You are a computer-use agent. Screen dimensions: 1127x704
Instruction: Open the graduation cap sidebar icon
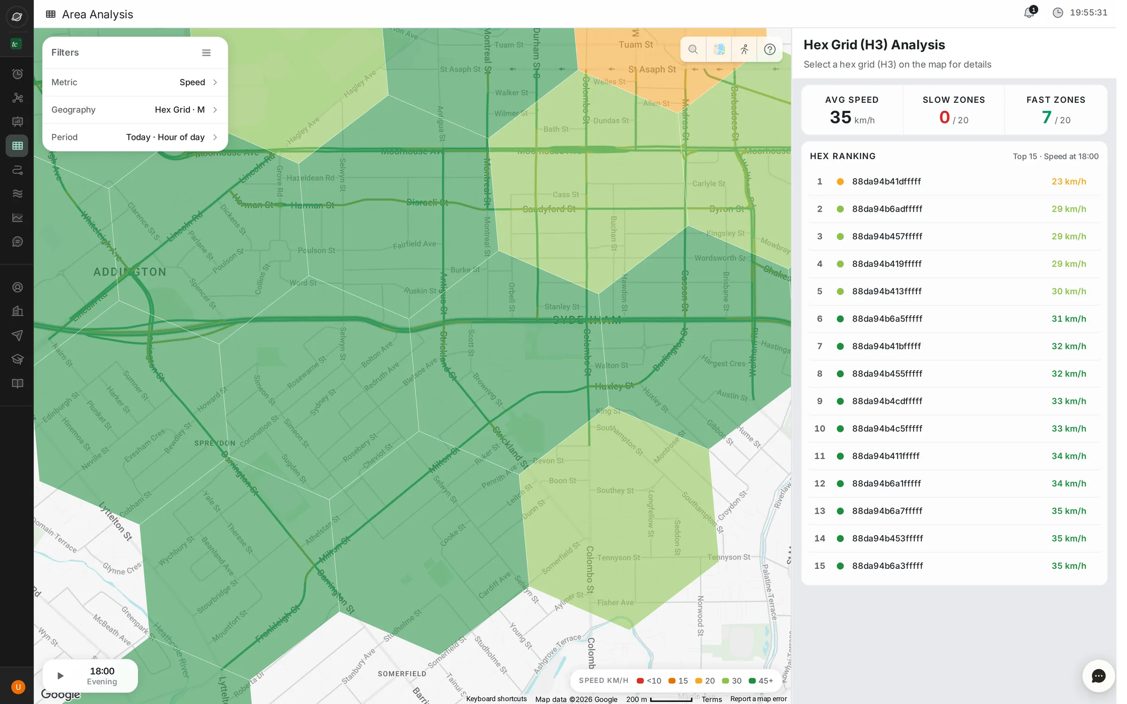pyautogui.click(x=17, y=360)
